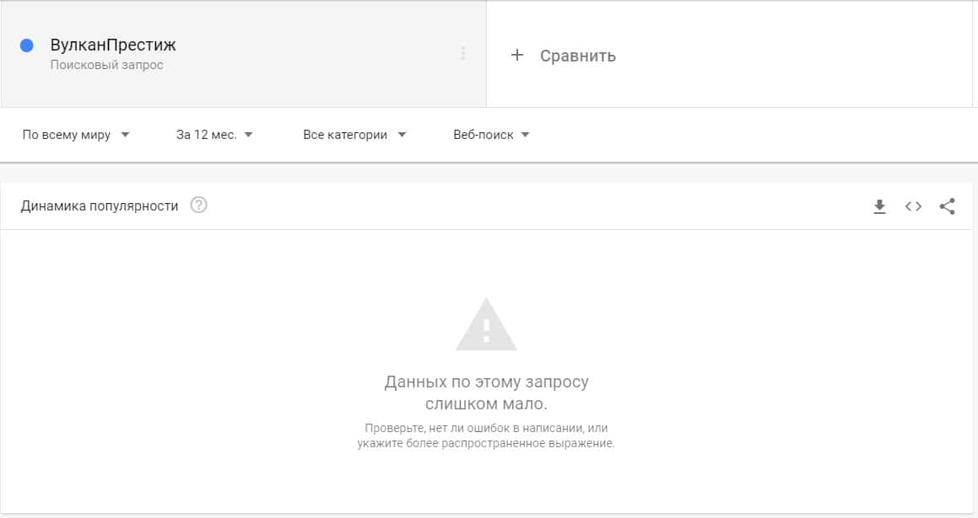Image resolution: width=978 pixels, height=518 pixels.
Task: Share the Динамика популярности chart
Action: [947, 206]
